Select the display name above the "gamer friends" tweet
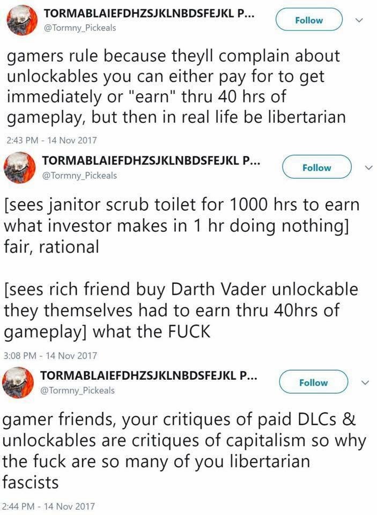Viewport: 377px width, 515px height. point(149,376)
